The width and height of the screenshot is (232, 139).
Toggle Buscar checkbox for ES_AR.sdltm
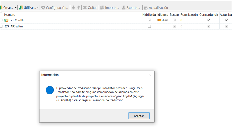click(x=174, y=26)
